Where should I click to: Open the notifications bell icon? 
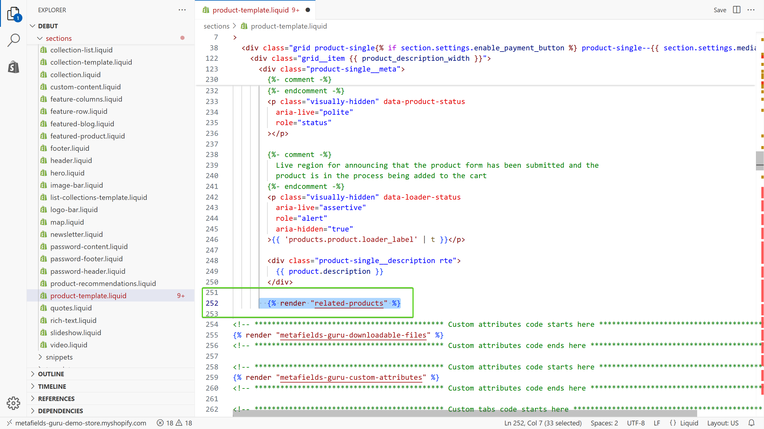click(751, 423)
